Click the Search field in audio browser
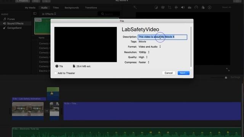244x137 pixels. [109, 14]
